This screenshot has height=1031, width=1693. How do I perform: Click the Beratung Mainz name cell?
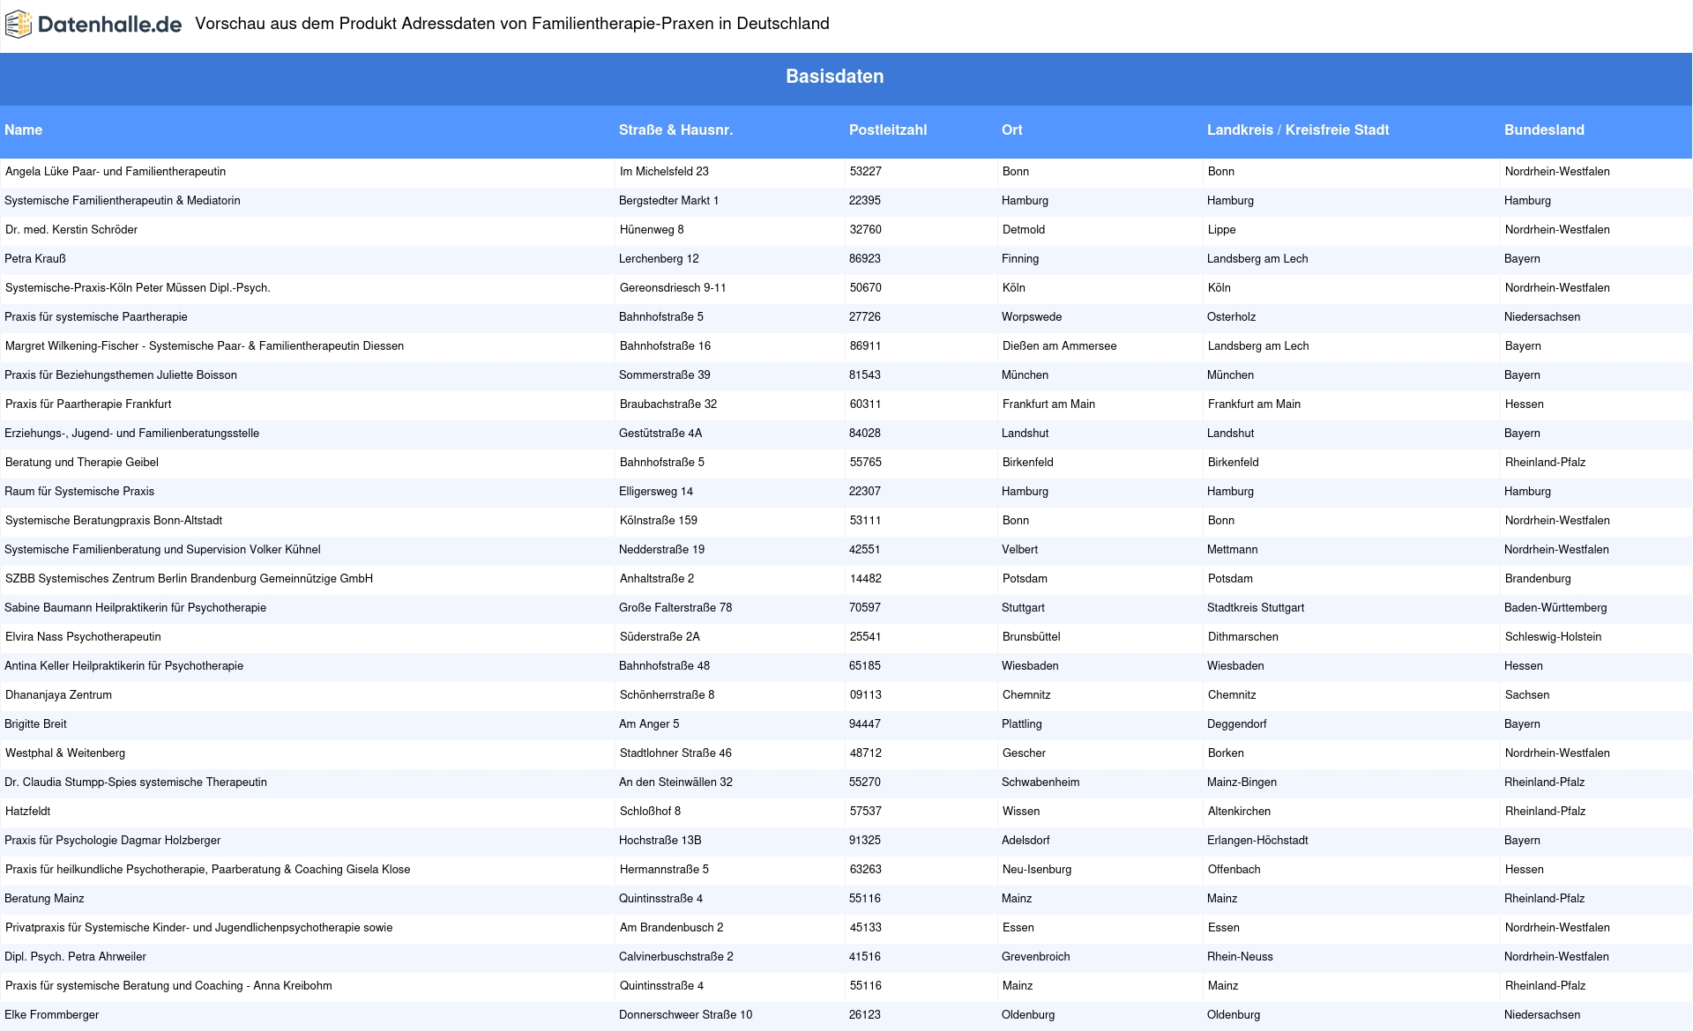(x=44, y=899)
